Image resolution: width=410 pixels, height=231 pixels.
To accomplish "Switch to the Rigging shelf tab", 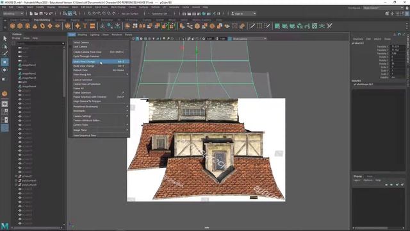I will [x=75, y=20].
